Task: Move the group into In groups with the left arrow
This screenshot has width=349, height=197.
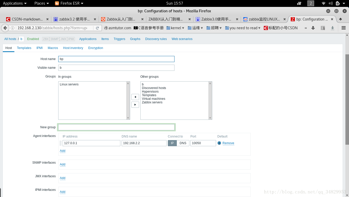Action: (135, 97)
